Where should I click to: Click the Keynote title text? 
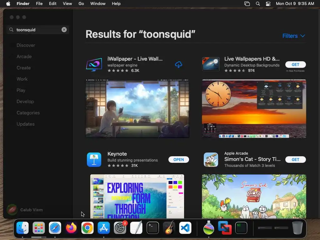click(117, 154)
